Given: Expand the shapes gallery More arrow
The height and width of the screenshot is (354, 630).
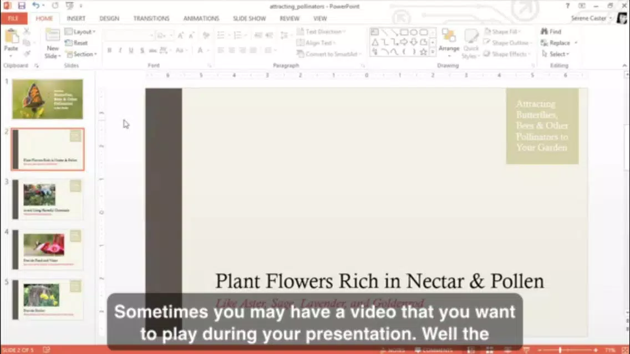Looking at the screenshot, I should pos(433,52).
